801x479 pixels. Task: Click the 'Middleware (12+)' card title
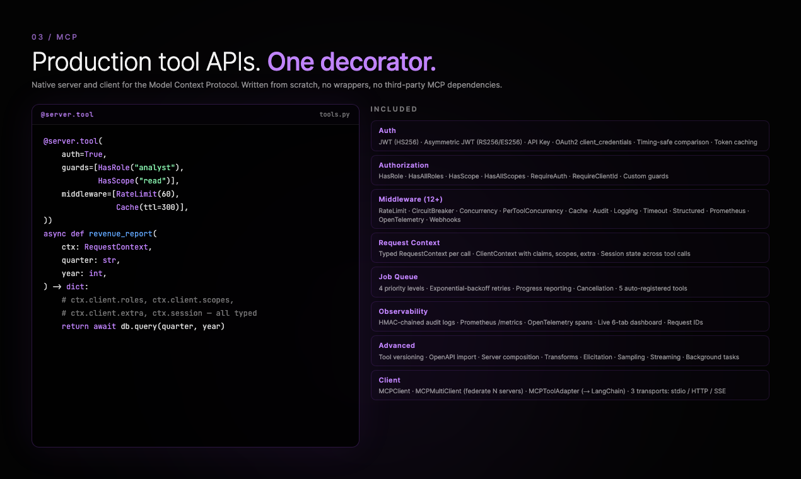tap(411, 199)
